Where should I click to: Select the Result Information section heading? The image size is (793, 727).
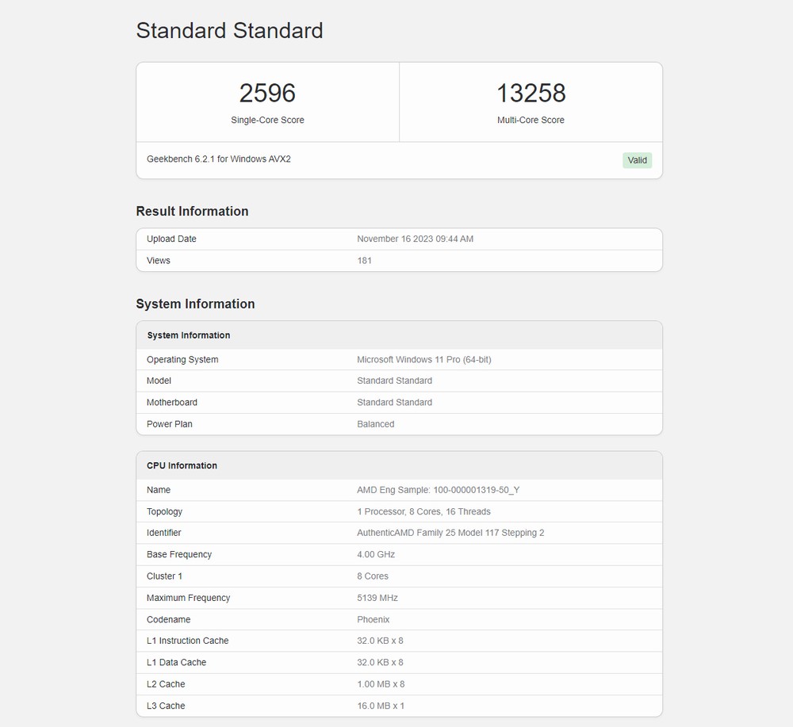coord(192,211)
